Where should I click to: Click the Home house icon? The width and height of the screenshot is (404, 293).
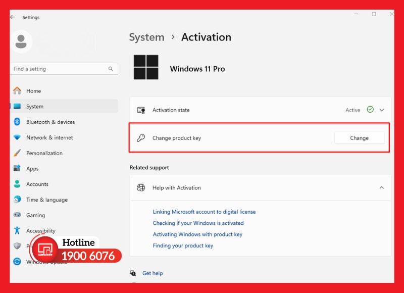(17, 91)
